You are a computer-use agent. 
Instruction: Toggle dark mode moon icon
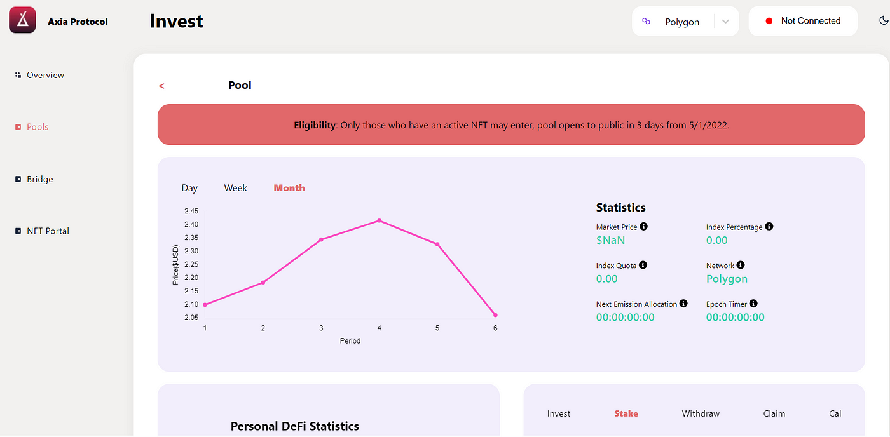883,20
